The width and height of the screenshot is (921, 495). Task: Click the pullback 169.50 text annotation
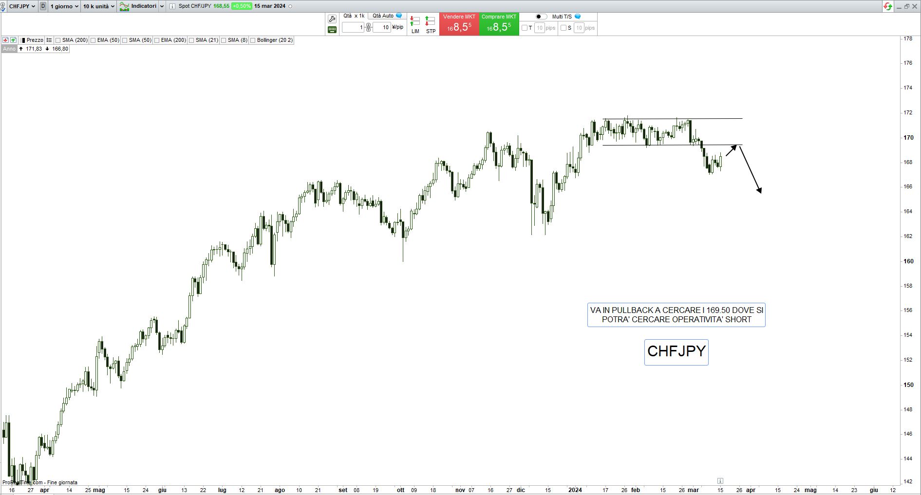pos(677,315)
